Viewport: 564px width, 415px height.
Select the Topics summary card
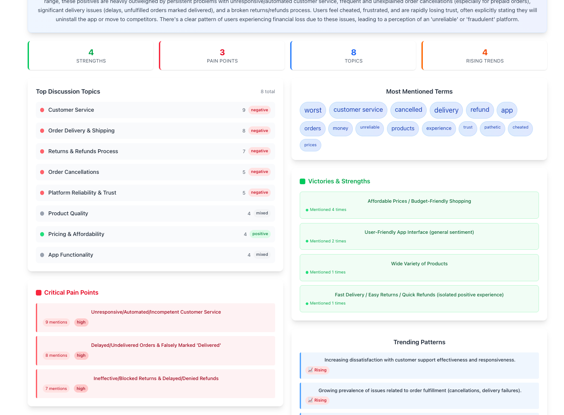click(353, 56)
